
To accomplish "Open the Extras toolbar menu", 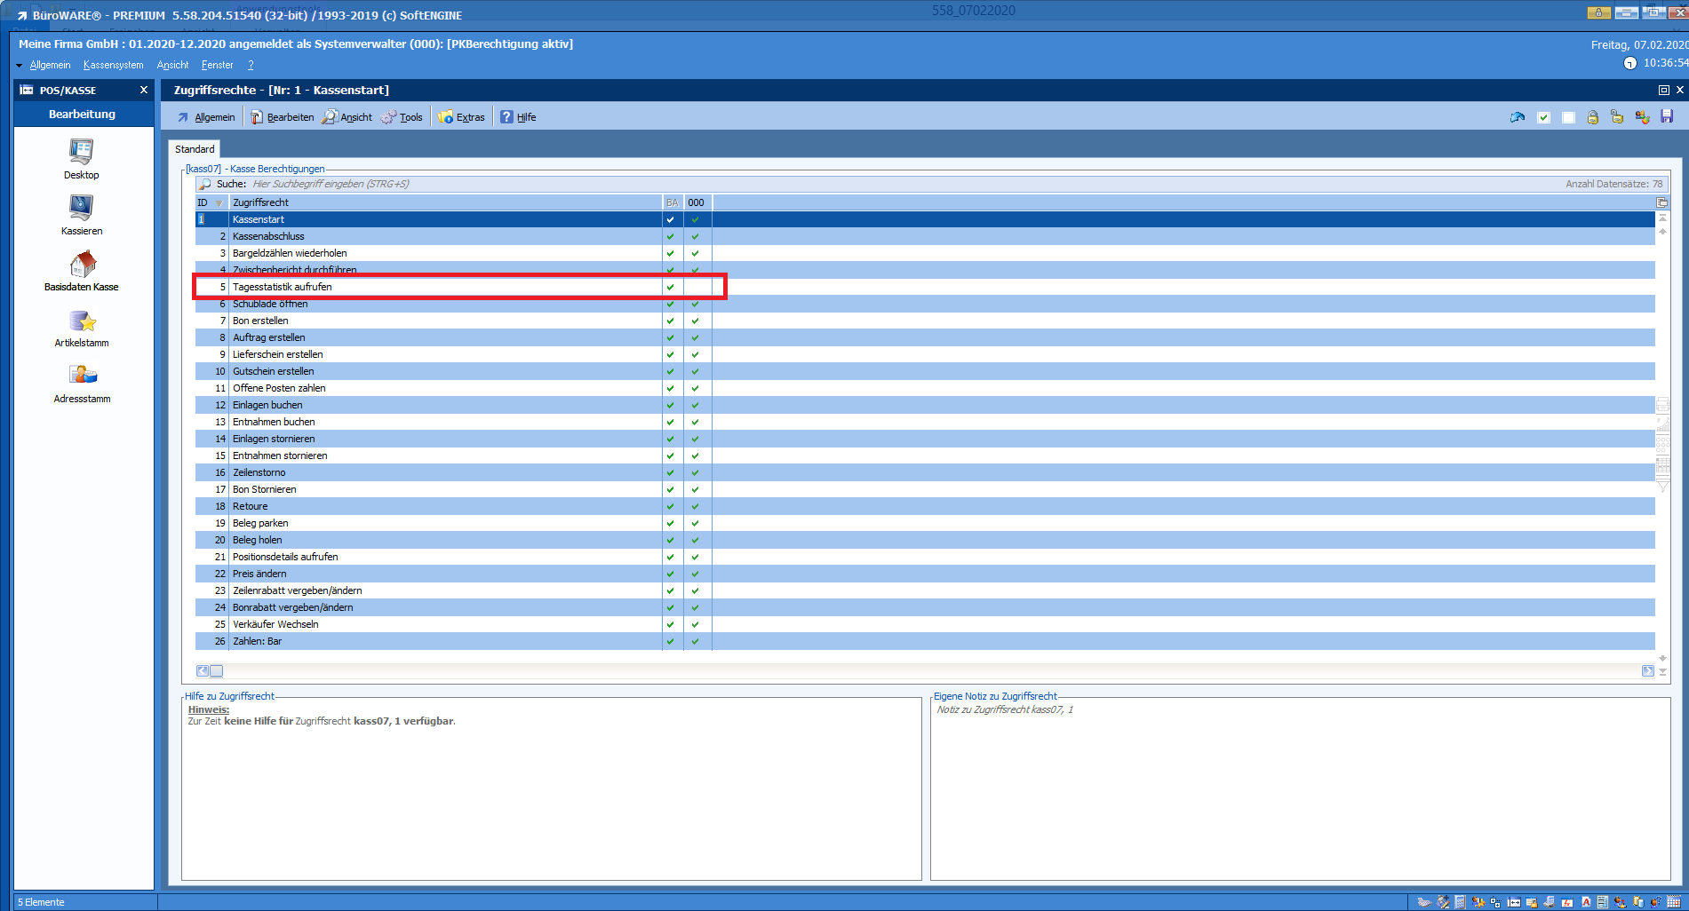I will click(462, 117).
